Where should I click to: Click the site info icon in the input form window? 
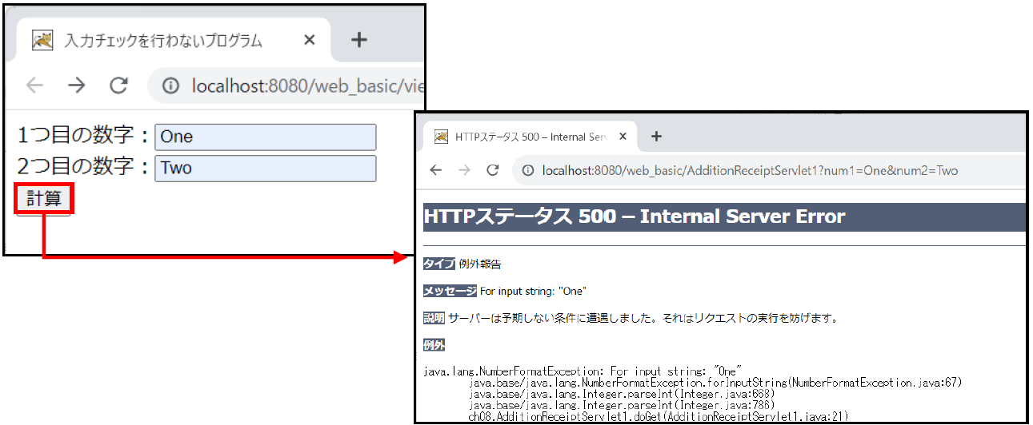170,86
